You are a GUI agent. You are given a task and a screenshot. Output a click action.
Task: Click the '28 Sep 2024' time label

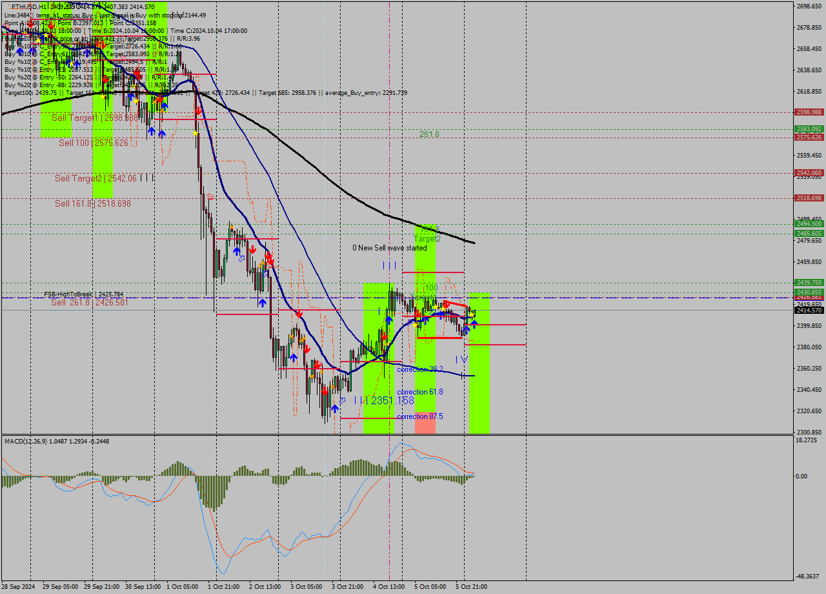point(18,587)
